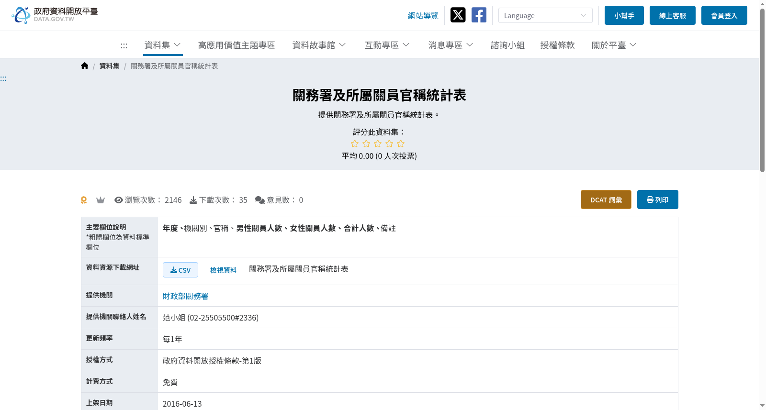
Task: Click the left-side three-dots accesskey marker
Action: [3, 78]
